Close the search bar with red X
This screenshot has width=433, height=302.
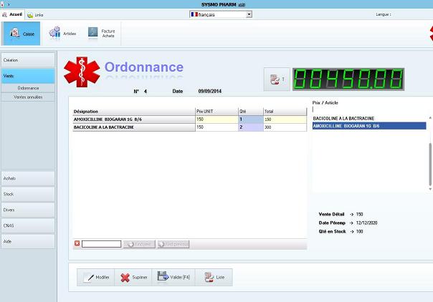tap(77, 243)
